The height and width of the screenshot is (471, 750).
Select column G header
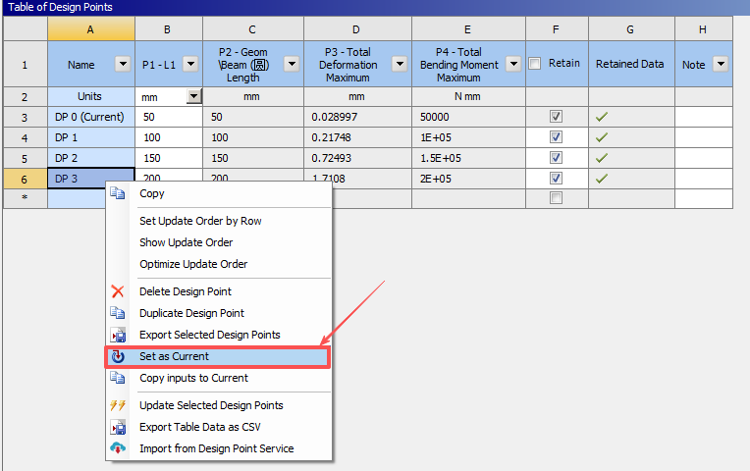click(631, 29)
